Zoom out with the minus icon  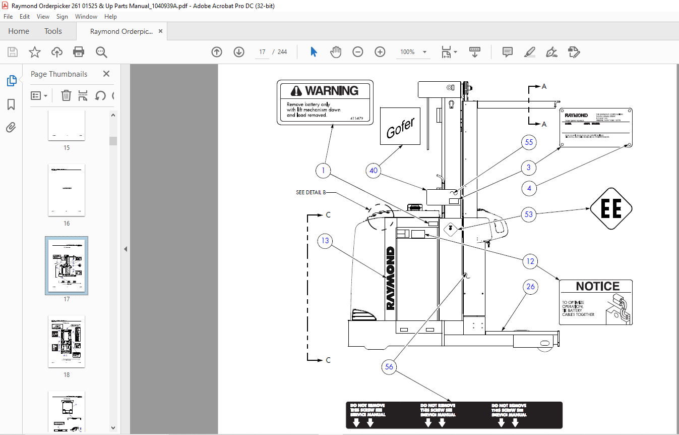(358, 52)
